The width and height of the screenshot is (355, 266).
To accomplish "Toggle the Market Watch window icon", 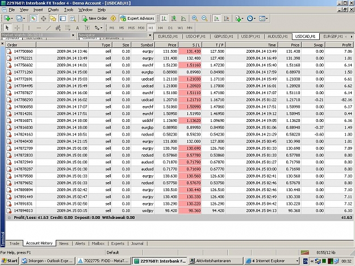I will (34, 19).
